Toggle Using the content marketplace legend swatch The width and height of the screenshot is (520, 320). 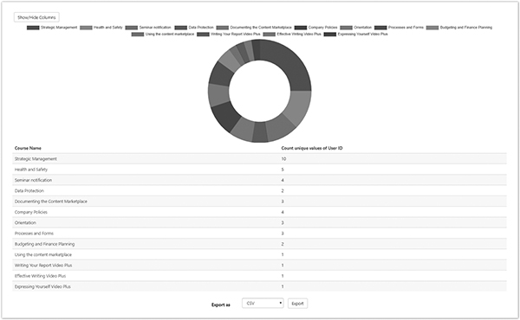pos(138,35)
